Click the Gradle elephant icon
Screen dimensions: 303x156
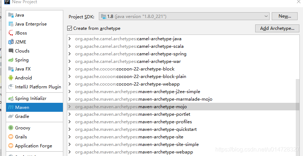click(x=11, y=116)
